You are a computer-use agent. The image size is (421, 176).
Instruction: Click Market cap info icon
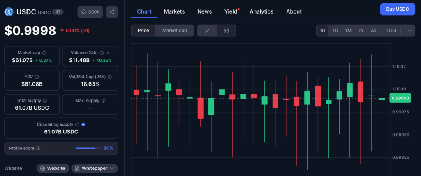[x=44, y=53]
